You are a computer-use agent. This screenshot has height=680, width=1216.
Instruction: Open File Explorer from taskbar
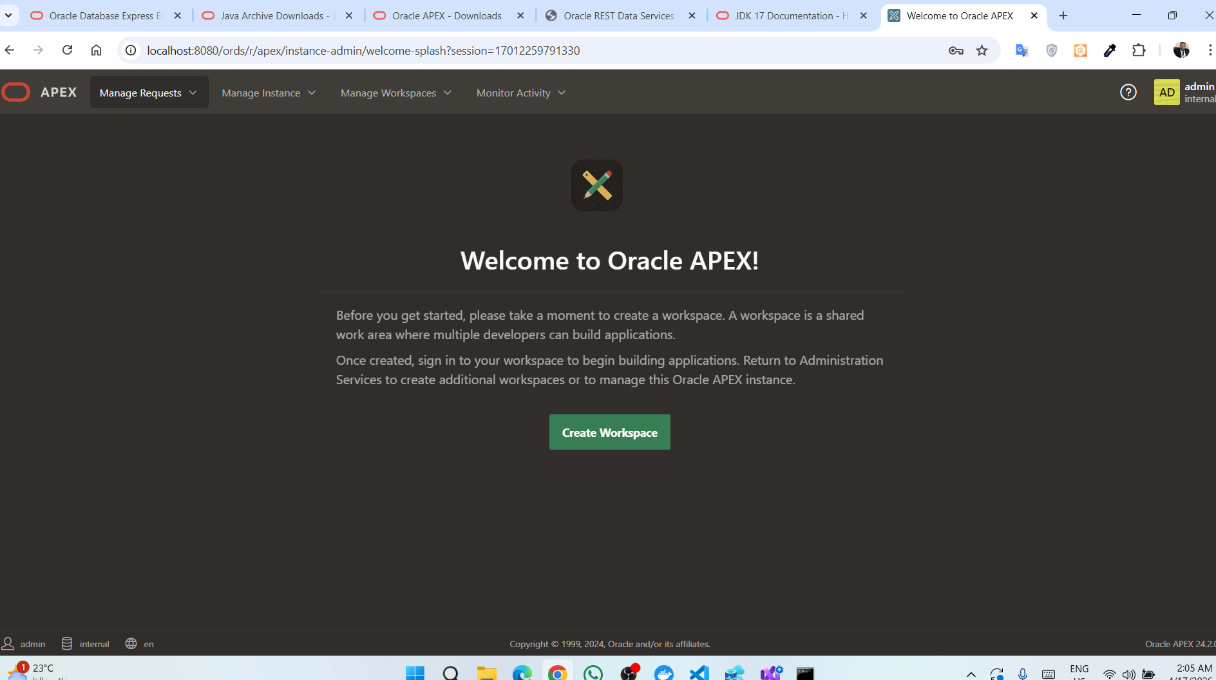coord(487,673)
